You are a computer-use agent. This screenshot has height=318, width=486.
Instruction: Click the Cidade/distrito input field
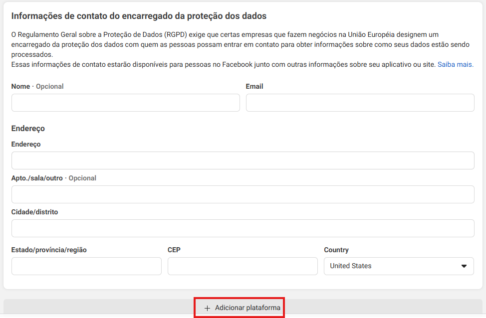pyautogui.click(x=243, y=228)
